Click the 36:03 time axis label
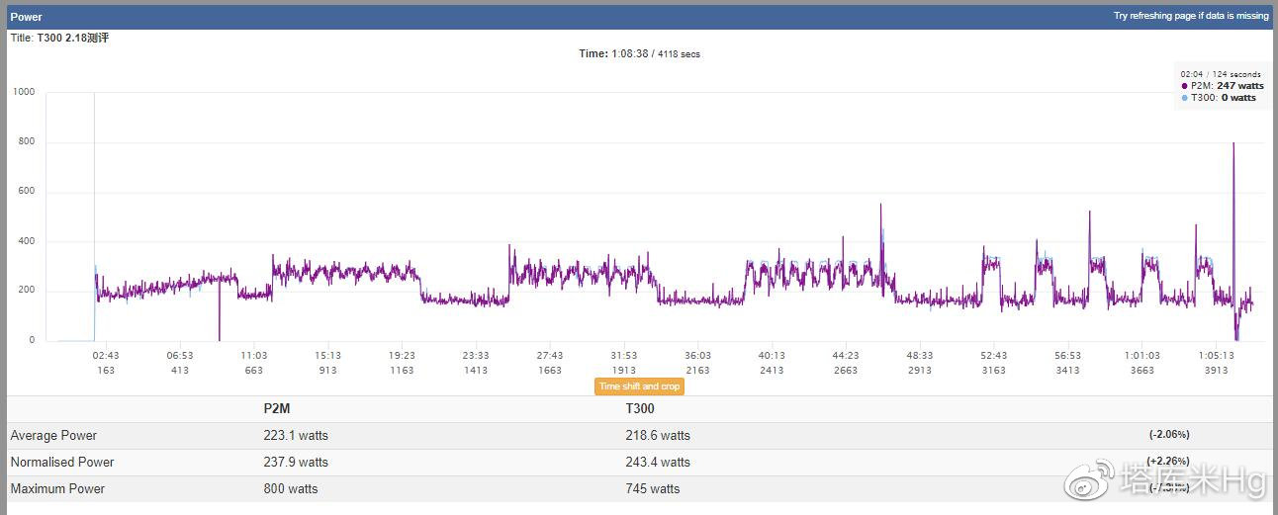Image resolution: width=1278 pixels, height=515 pixels. (x=697, y=356)
